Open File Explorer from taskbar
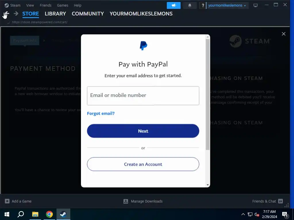This screenshot has height=220, width=294. click(x=35, y=214)
